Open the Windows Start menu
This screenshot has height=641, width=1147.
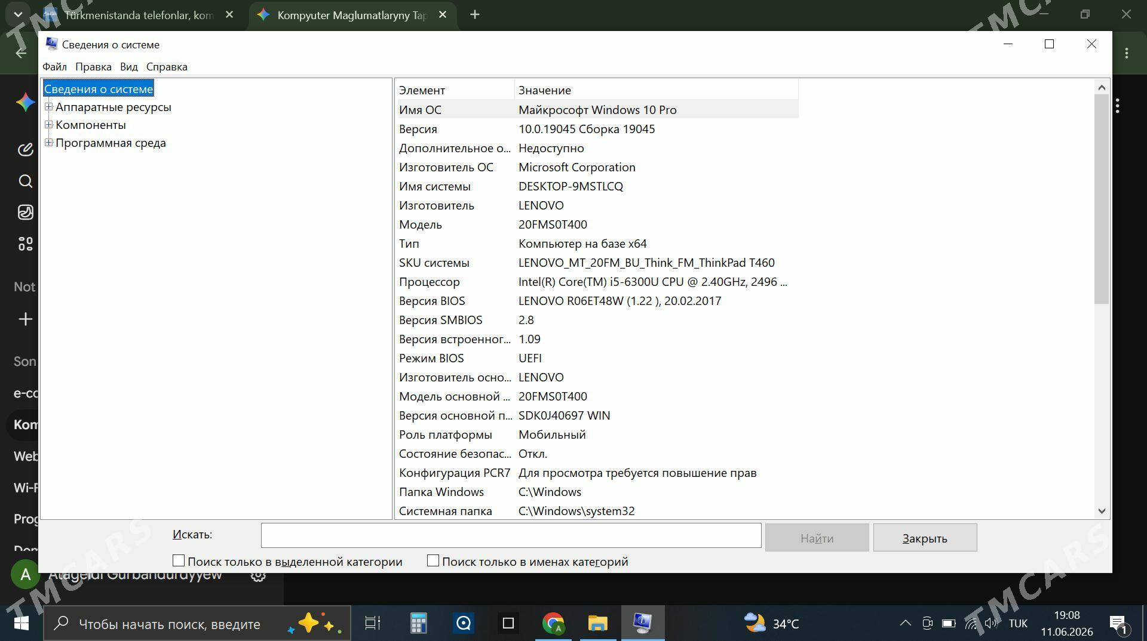22,624
